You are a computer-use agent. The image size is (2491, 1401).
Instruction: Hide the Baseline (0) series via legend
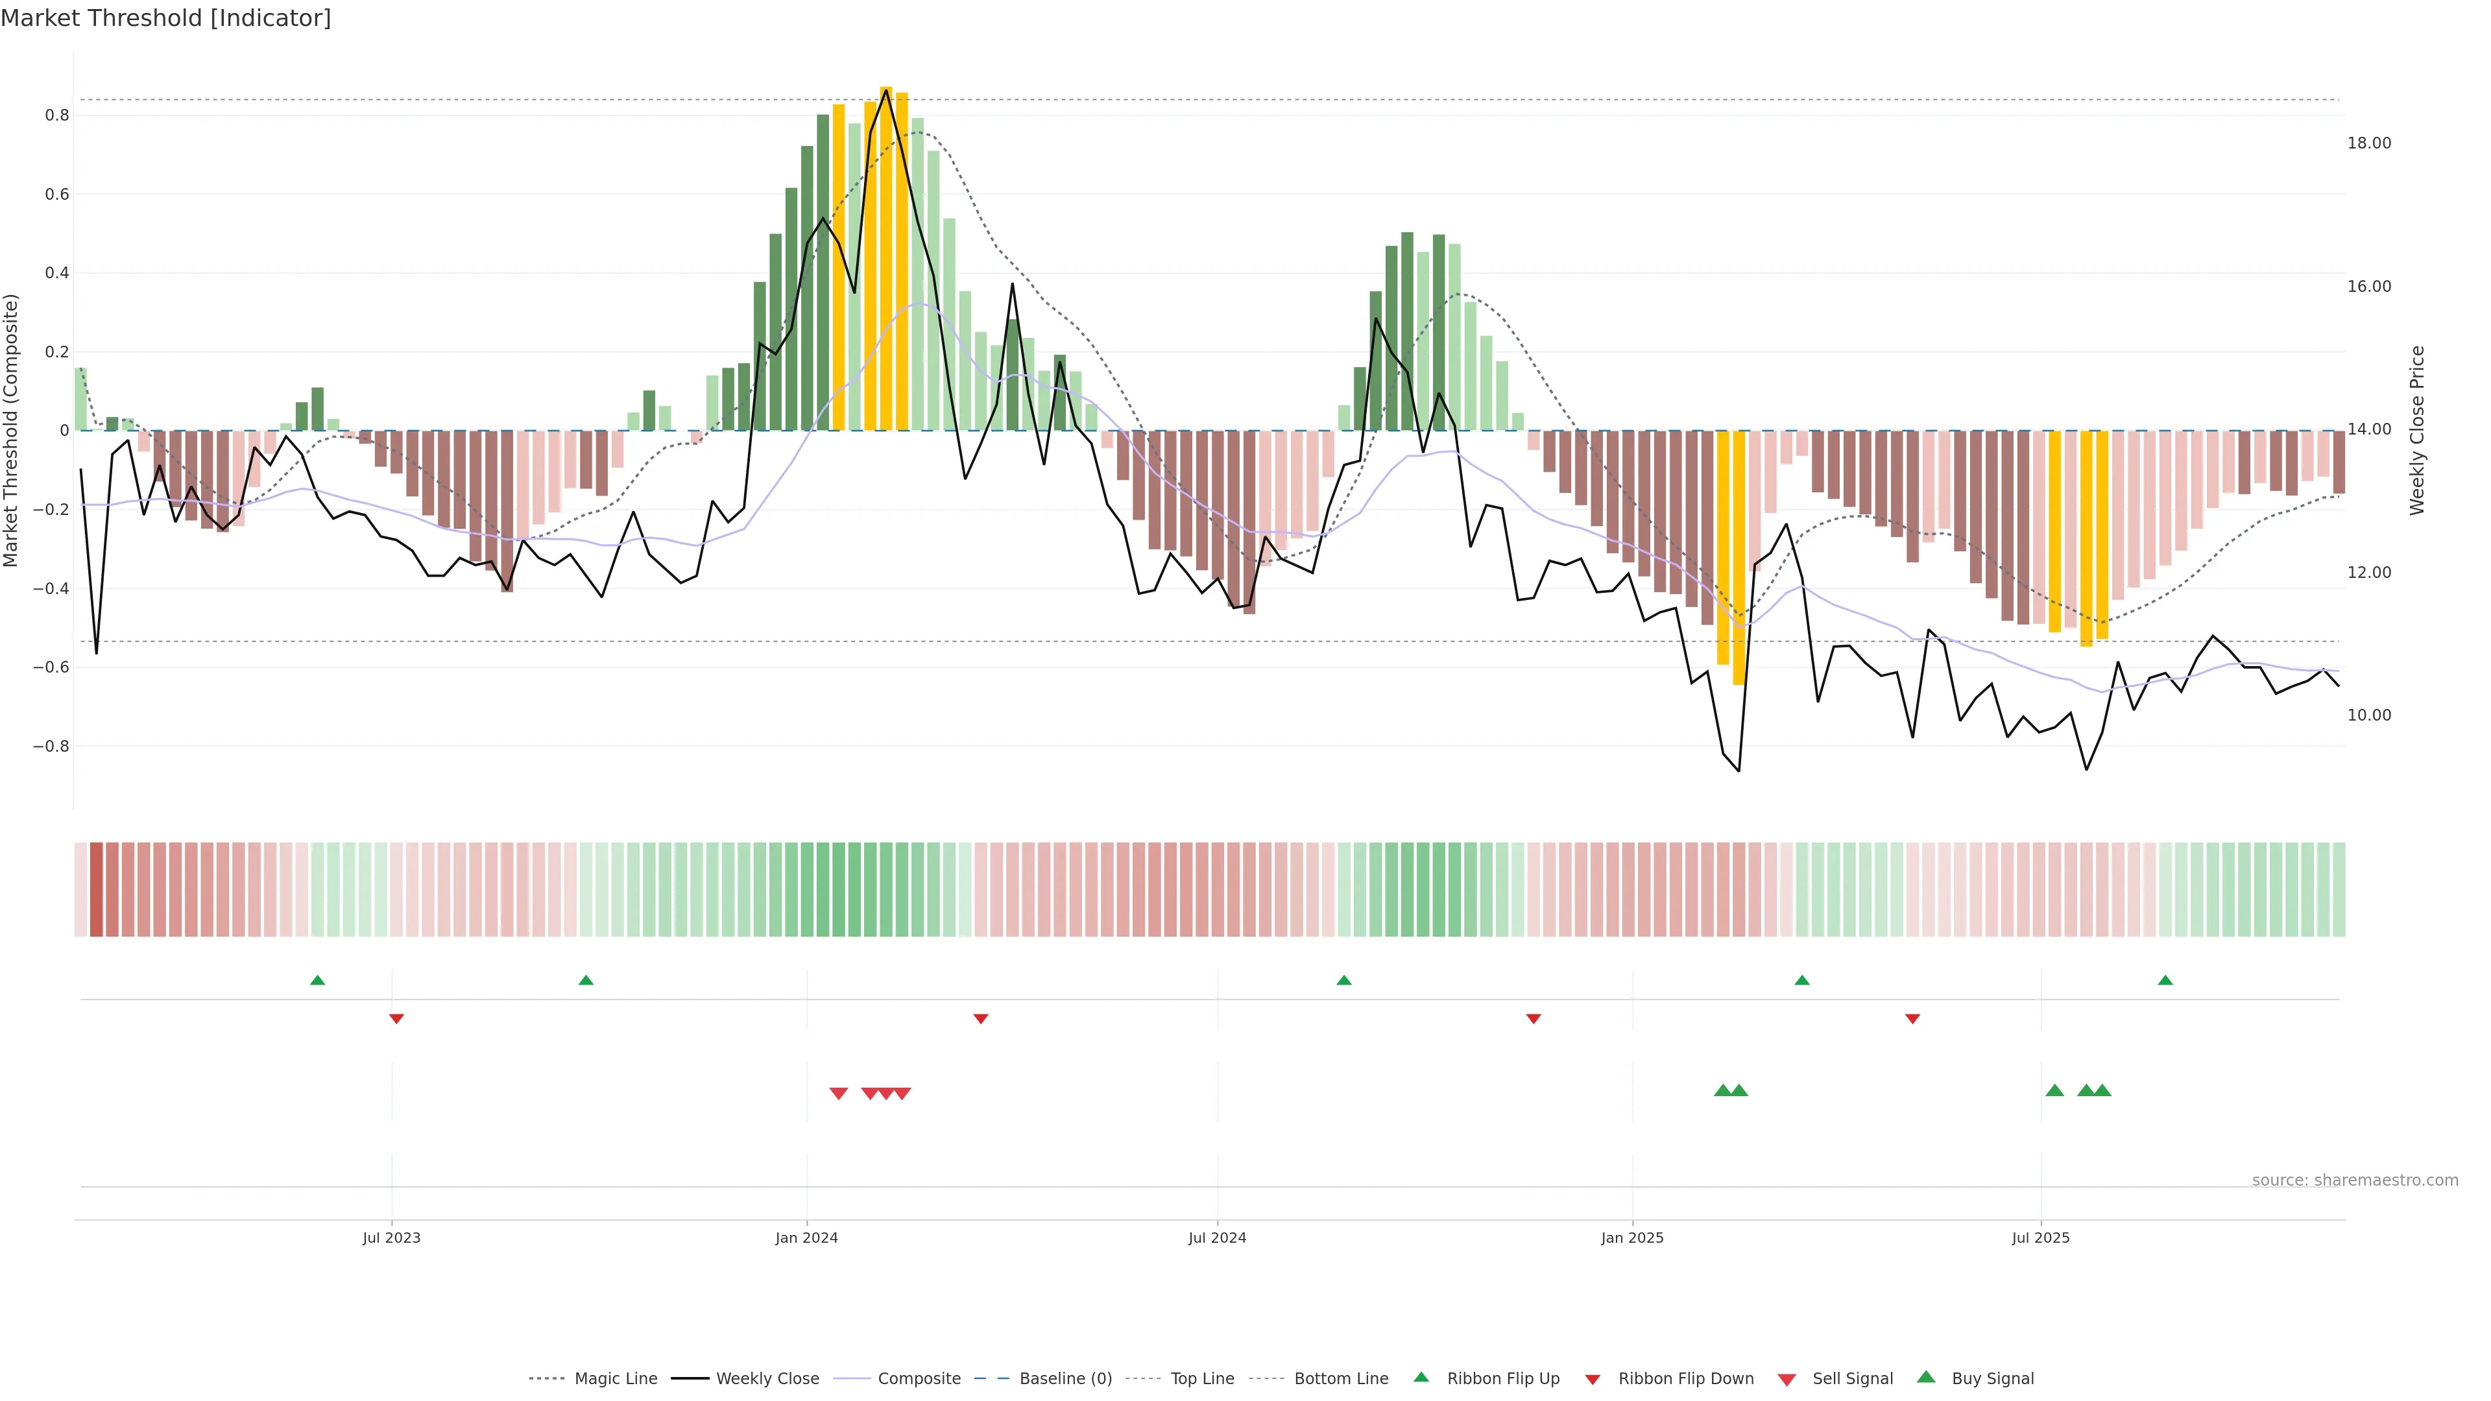tap(1065, 1379)
